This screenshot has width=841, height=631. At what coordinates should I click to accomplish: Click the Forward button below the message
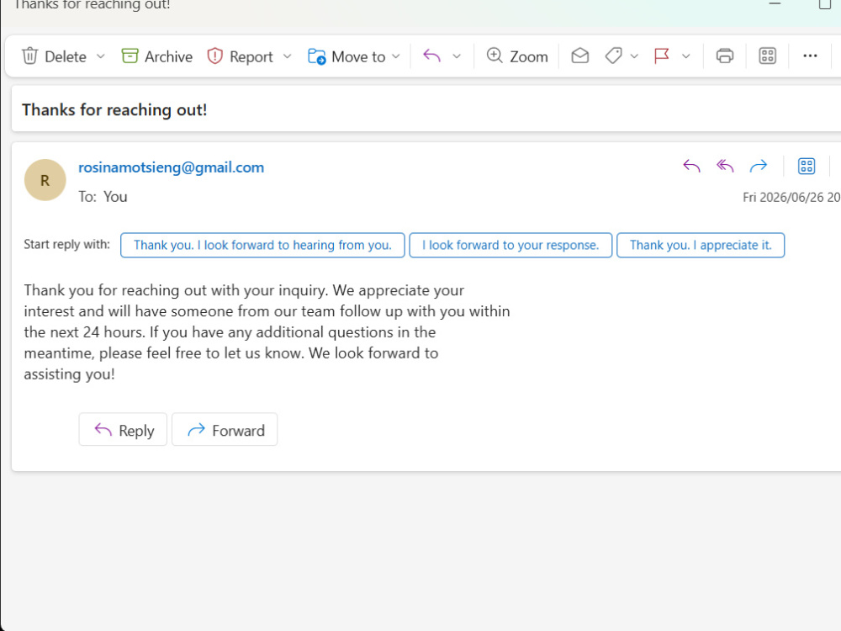click(225, 430)
